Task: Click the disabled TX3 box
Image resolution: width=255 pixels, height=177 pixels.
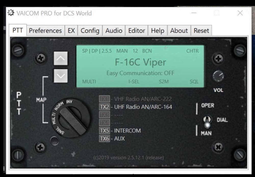Action: coord(104,115)
